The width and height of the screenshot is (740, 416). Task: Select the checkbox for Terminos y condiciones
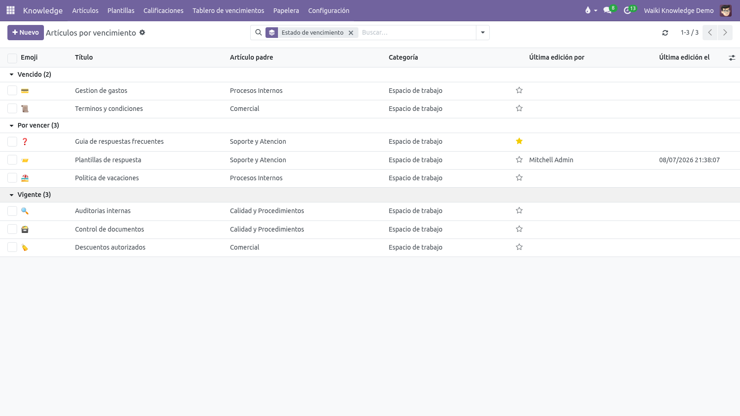pos(12,109)
